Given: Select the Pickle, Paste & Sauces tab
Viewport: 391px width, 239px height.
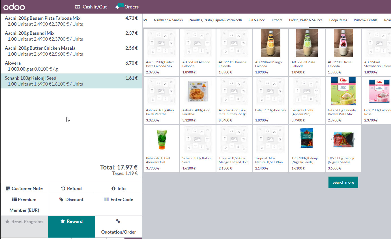Looking at the screenshot, I should 306,20.
